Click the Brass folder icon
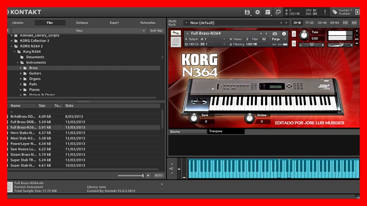Viewport: 367px width, 206px height. coord(25,68)
